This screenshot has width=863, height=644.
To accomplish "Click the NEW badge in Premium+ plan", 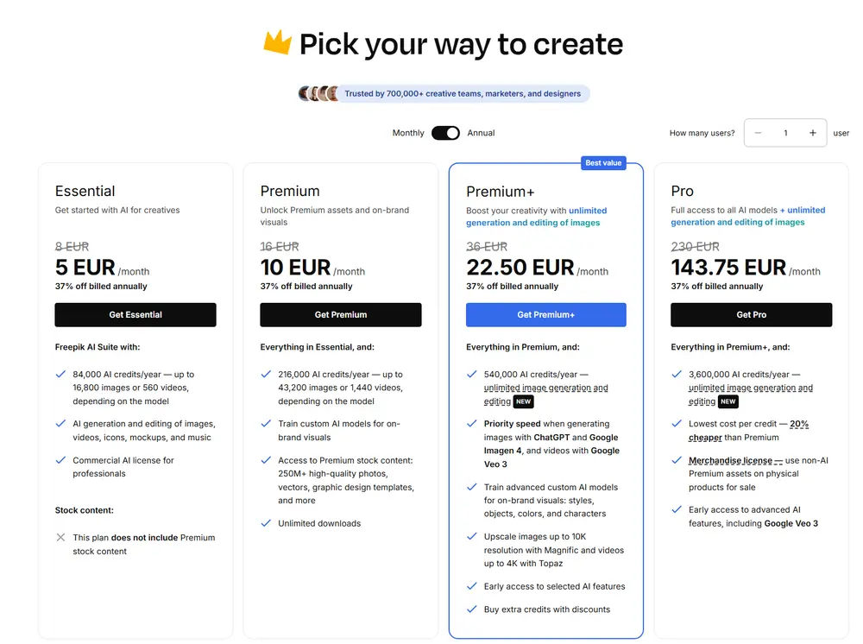I will (524, 401).
